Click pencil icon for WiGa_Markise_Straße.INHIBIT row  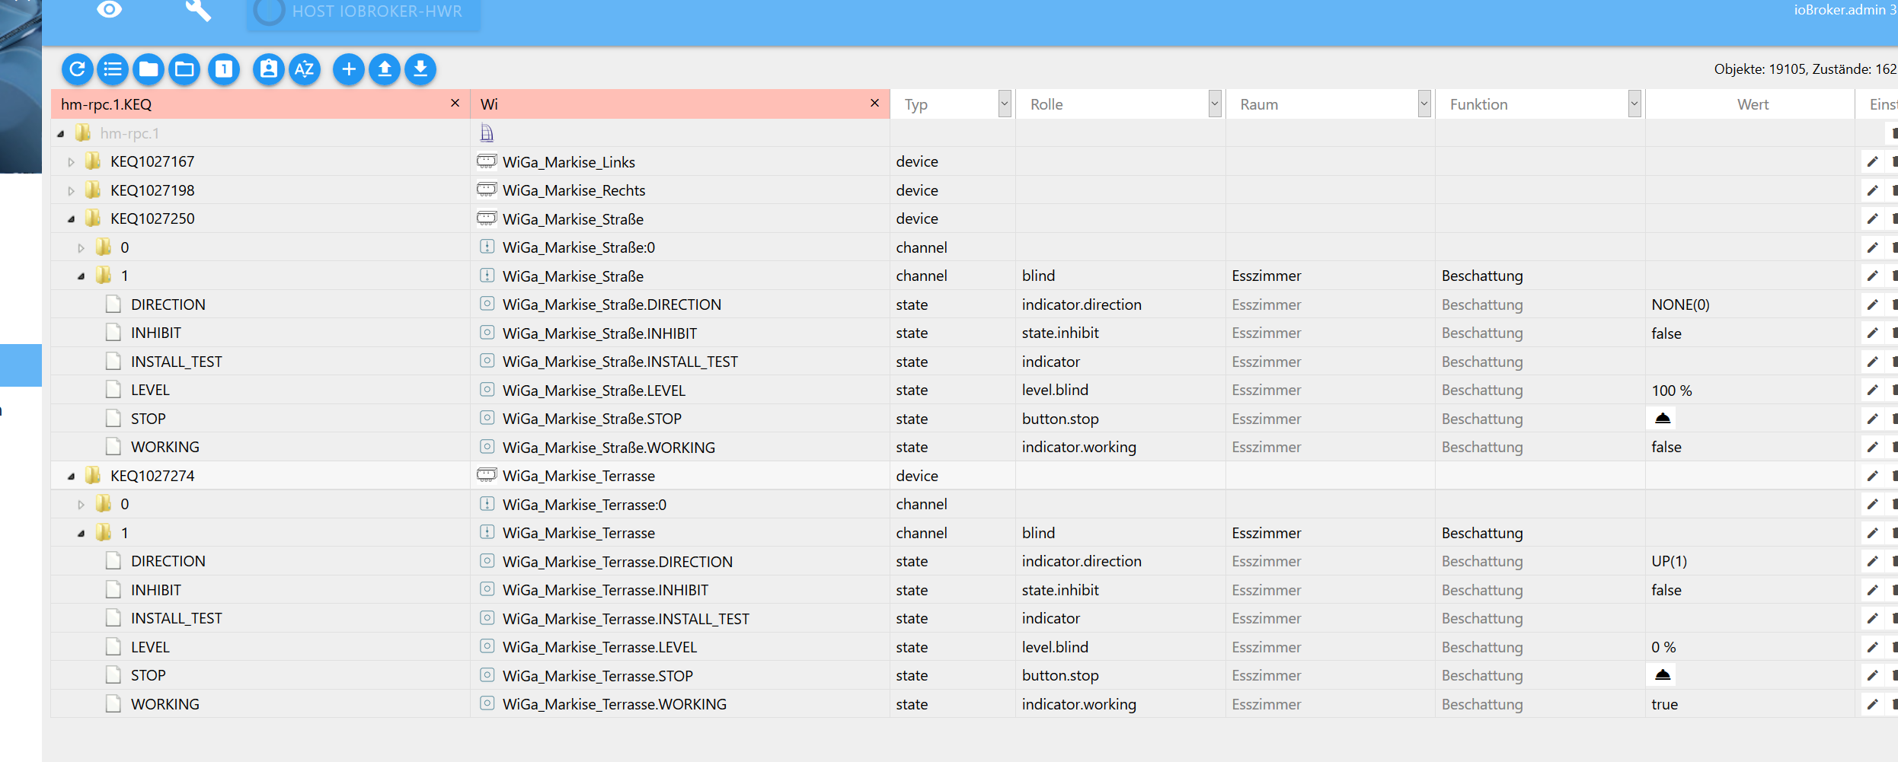pyautogui.click(x=1872, y=333)
